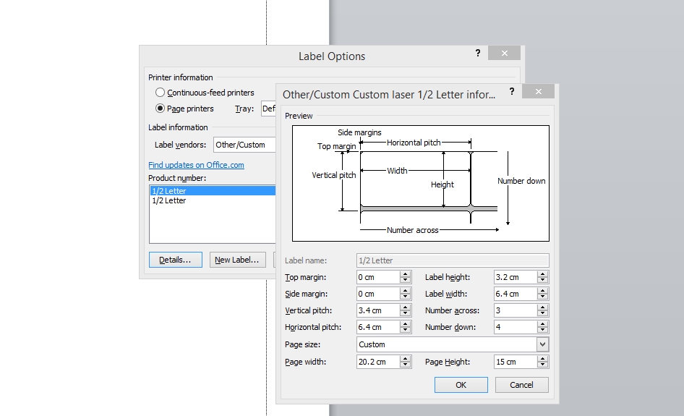This screenshot has width=684, height=416.
Task: Increase Page Height with the up arrow
Action: (x=543, y=359)
